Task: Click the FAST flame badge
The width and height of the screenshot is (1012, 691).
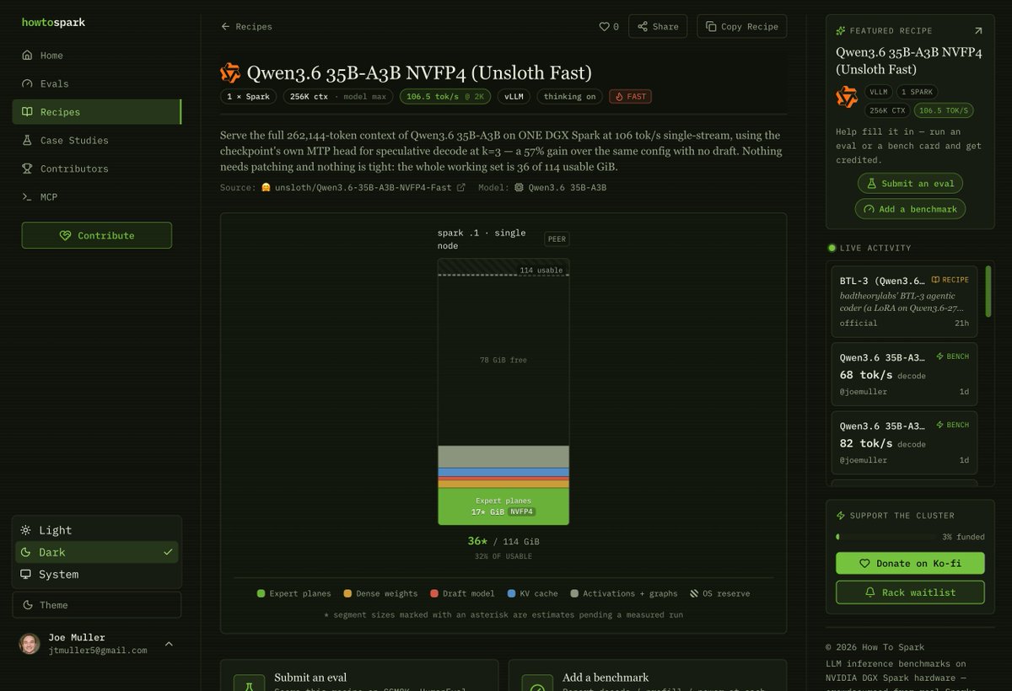Action: 630,97
